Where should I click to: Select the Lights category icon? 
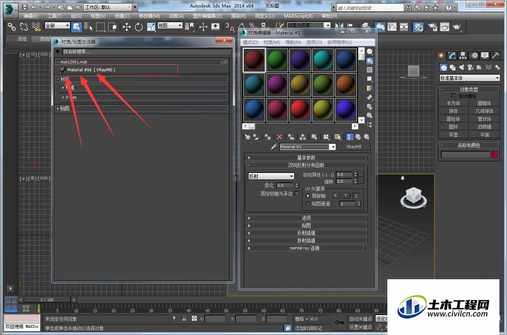tap(461, 67)
